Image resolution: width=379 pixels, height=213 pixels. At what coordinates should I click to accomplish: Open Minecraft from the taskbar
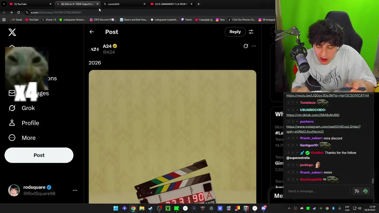click(x=168, y=208)
